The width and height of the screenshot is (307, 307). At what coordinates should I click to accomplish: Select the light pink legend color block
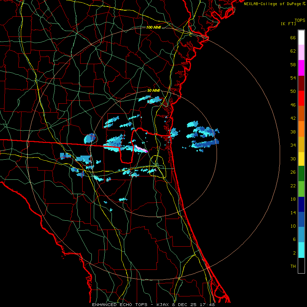tap(301, 53)
